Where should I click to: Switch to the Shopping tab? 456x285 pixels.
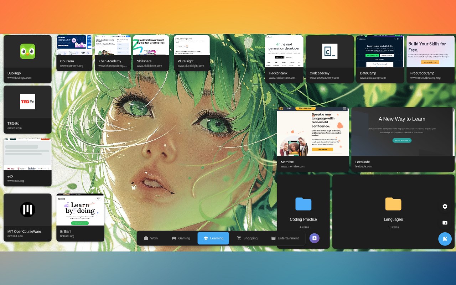247,238
